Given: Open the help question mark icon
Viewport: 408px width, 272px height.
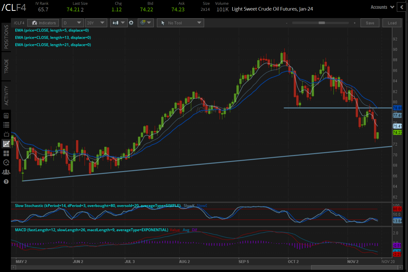Looking at the screenshot, I should (6, 182).
